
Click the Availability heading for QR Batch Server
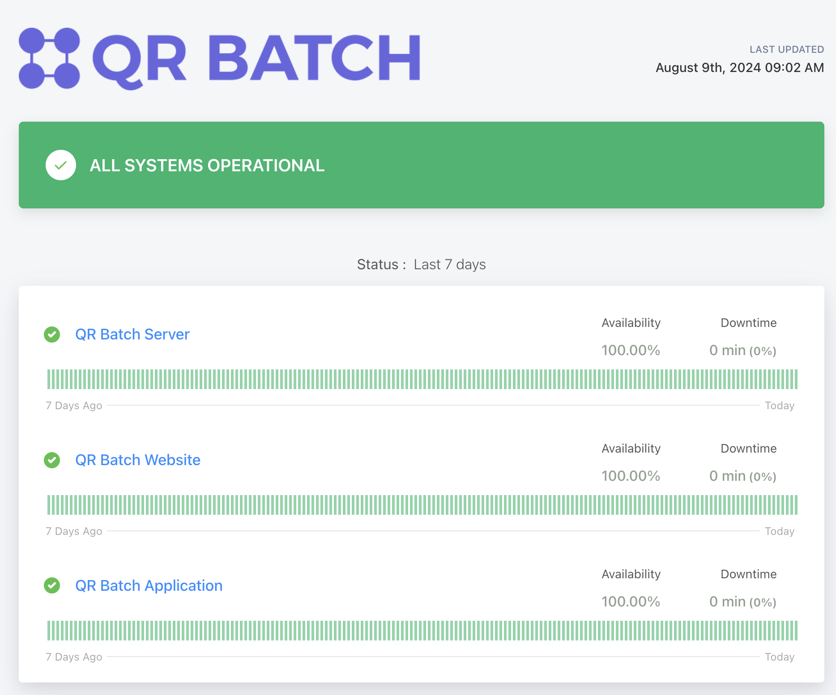click(631, 323)
